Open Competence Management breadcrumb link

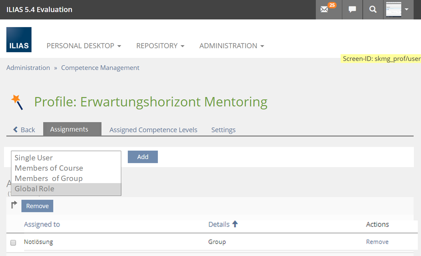(x=100, y=68)
